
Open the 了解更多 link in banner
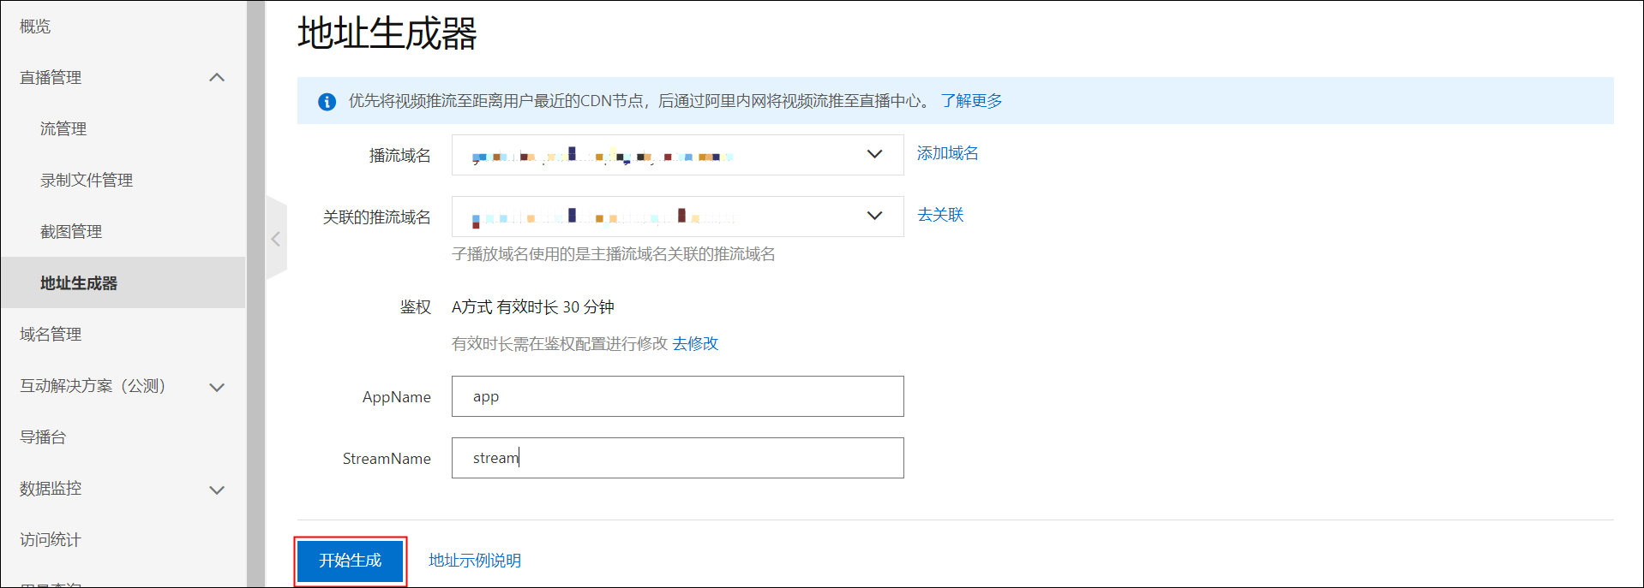pos(971,101)
